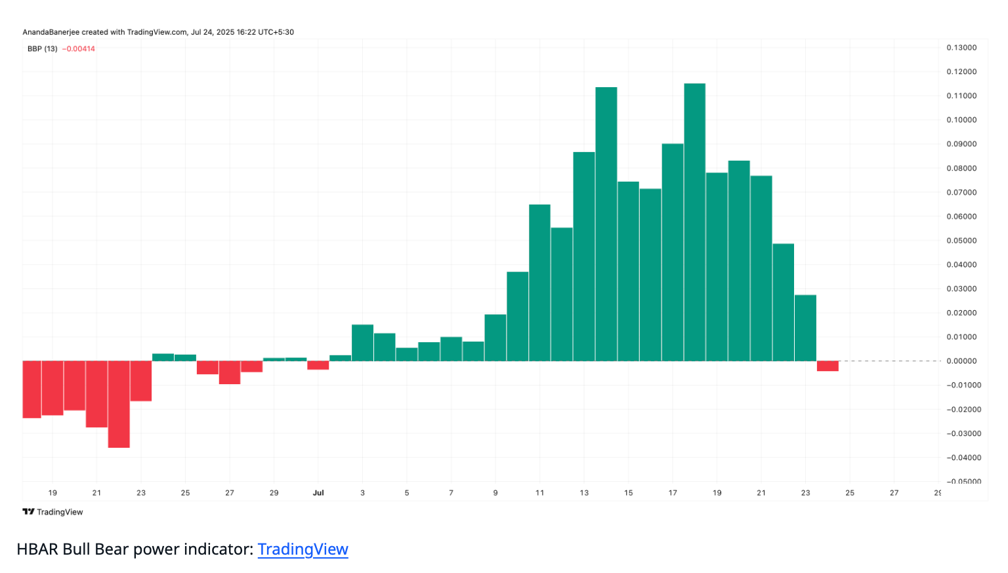Click the 'Jul' month label on time axis
The image size is (1008, 573).
point(318,493)
